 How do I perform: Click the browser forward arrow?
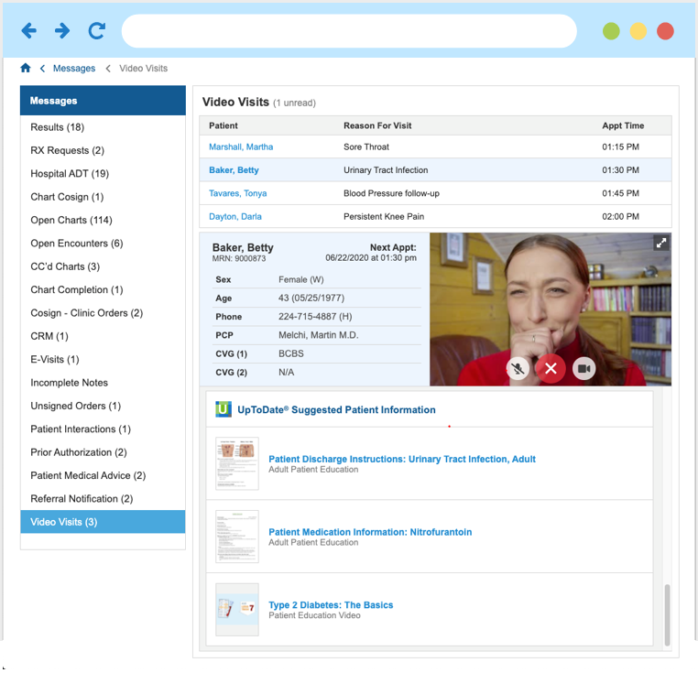click(x=62, y=31)
